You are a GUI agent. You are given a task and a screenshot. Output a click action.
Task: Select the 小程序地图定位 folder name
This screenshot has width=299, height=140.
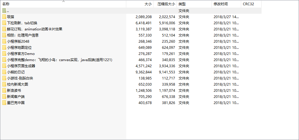pyautogui.click(x=19, y=47)
